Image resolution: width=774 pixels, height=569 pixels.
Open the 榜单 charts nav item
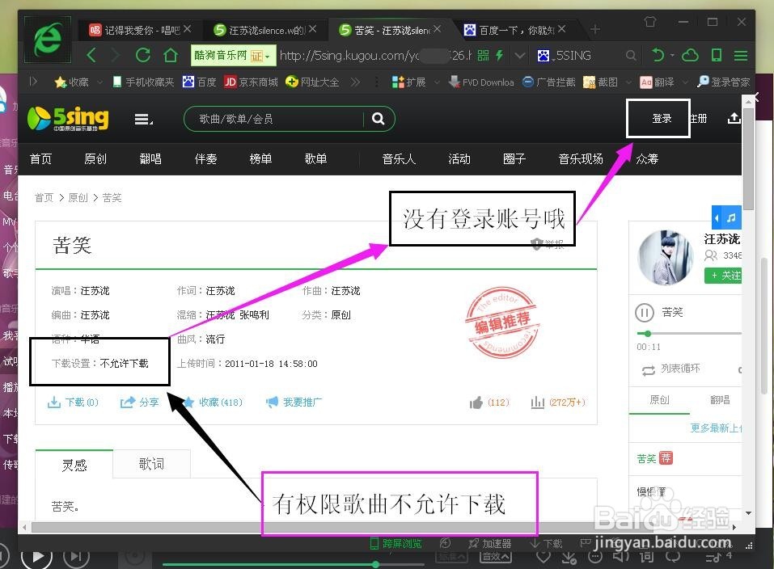[x=260, y=159]
